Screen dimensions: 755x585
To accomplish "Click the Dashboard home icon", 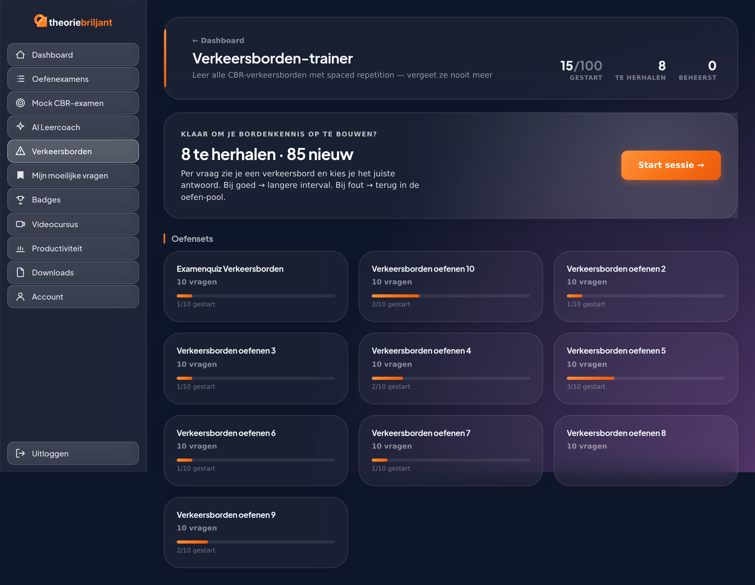I will pos(20,55).
